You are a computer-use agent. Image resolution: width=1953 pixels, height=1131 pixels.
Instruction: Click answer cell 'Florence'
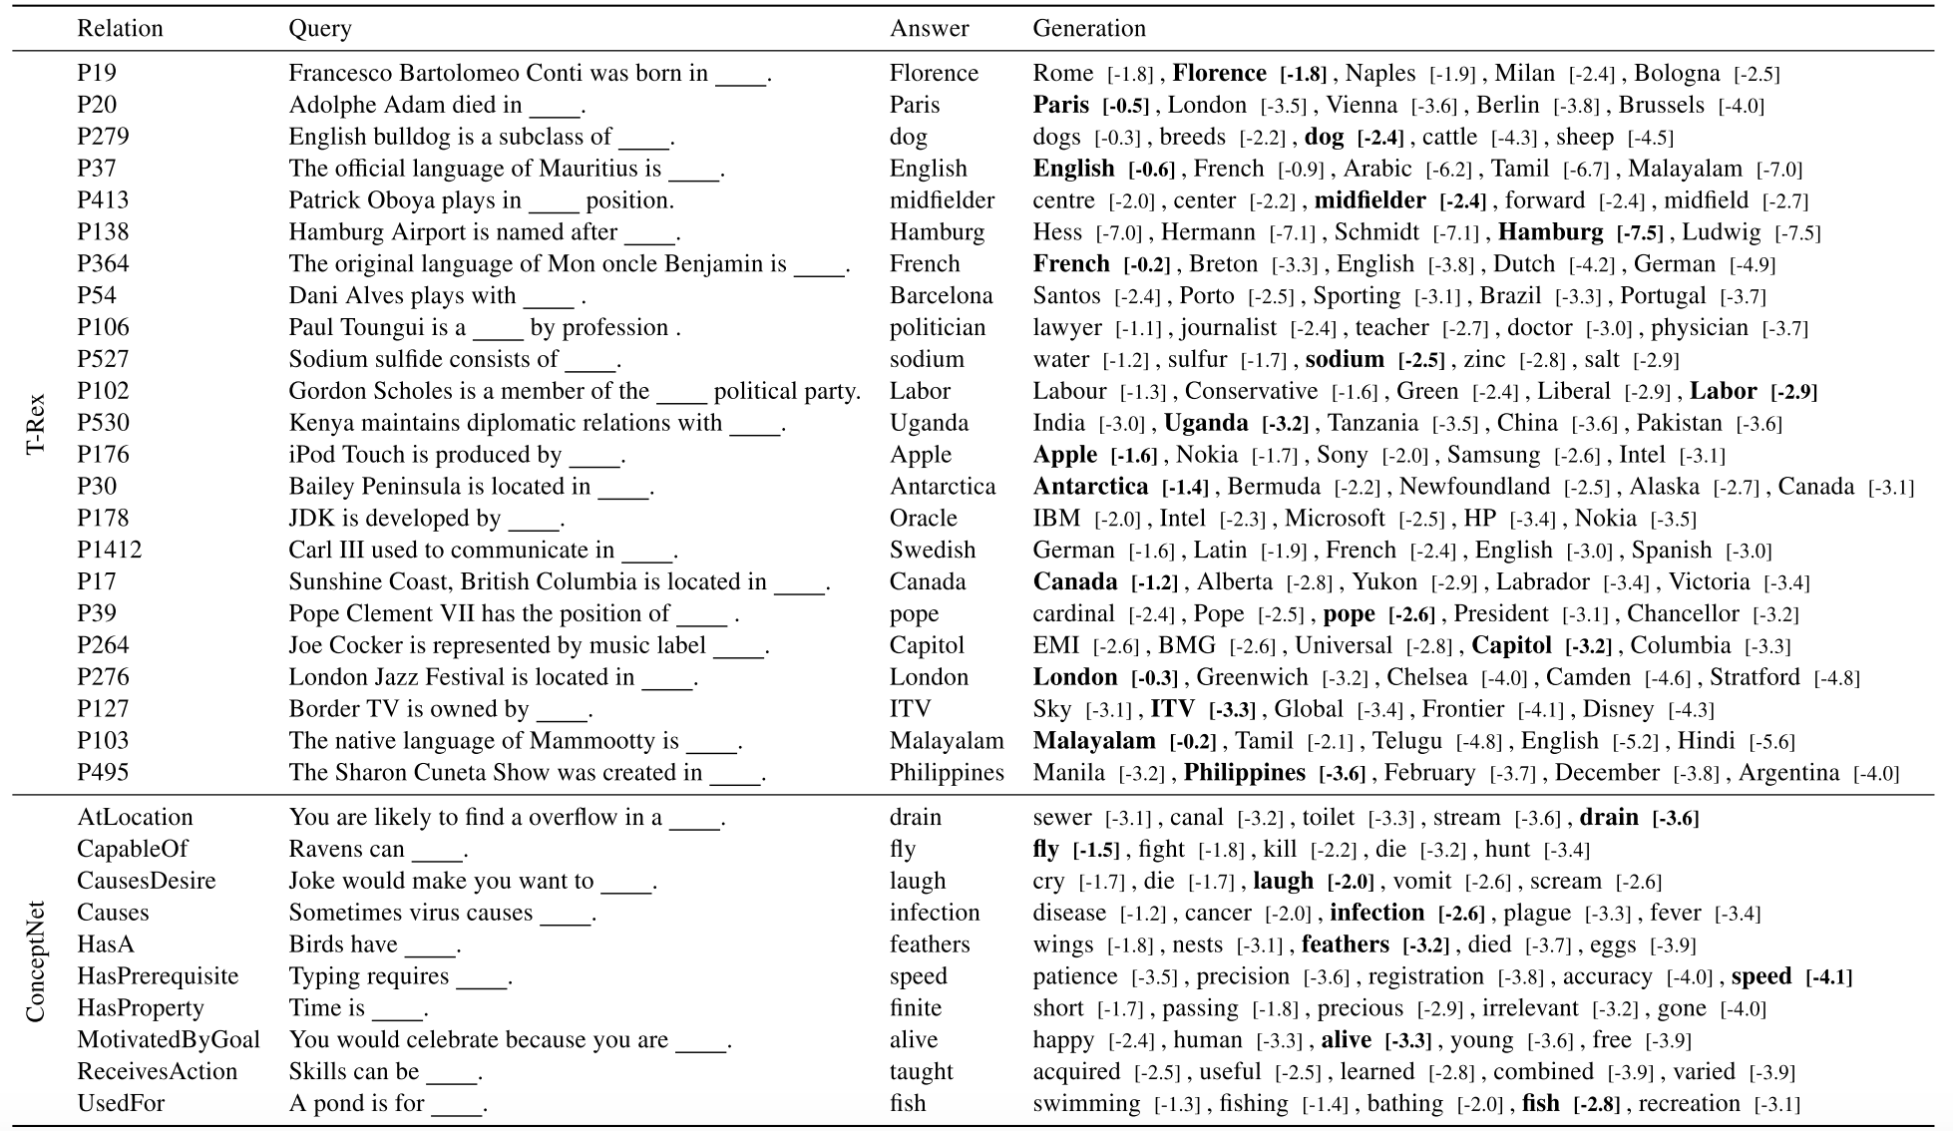click(934, 73)
